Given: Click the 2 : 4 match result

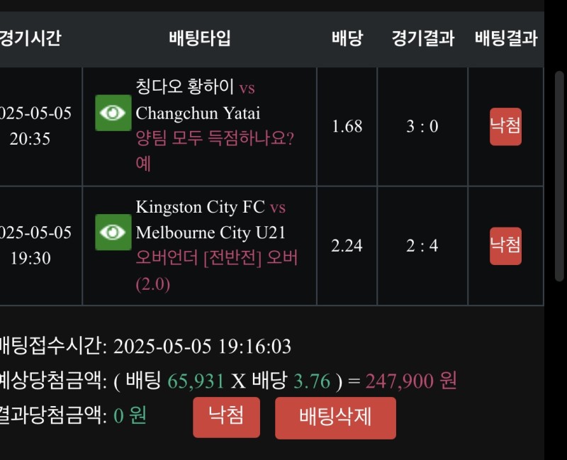Looking at the screenshot, I should point(422,245).
